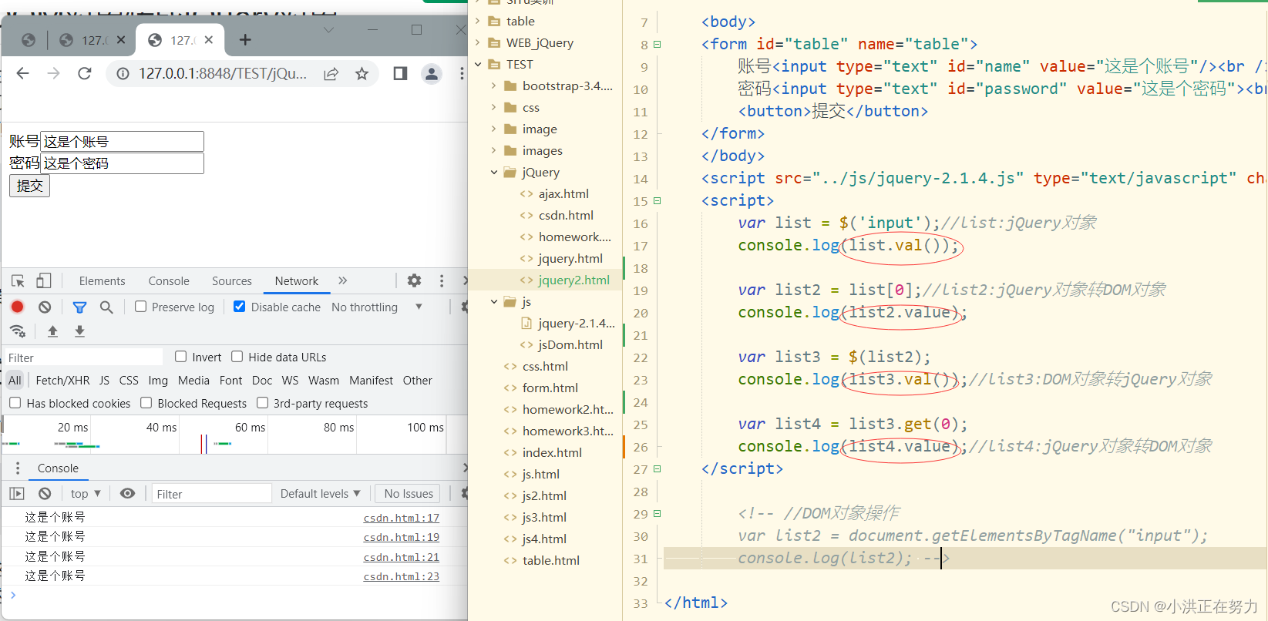This screenshot has height=621, width=1268.
Task: Click the network Filter text field
Action: pyautogui.click(x=83, y=357)
